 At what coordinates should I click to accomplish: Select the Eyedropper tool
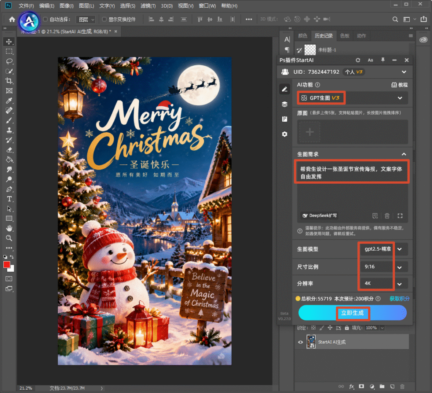click(9, 101)
